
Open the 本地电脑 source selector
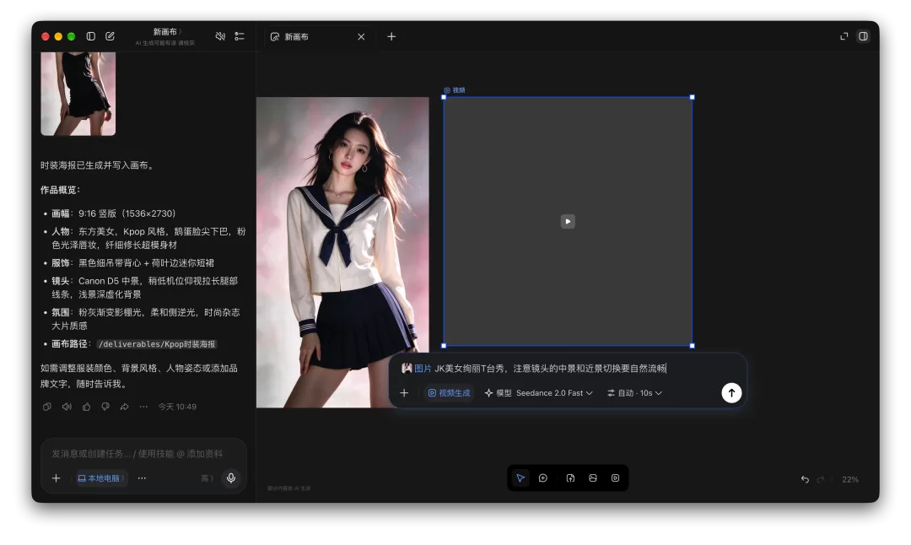tap(101, 478)
